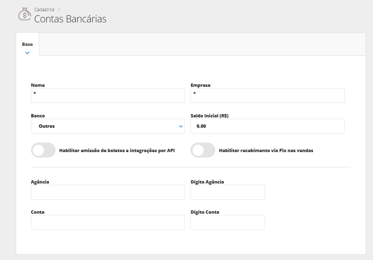Viewport: 373px width, 260px height.
Task: Collapse the Base section chevron
Action: pos(27,53)
